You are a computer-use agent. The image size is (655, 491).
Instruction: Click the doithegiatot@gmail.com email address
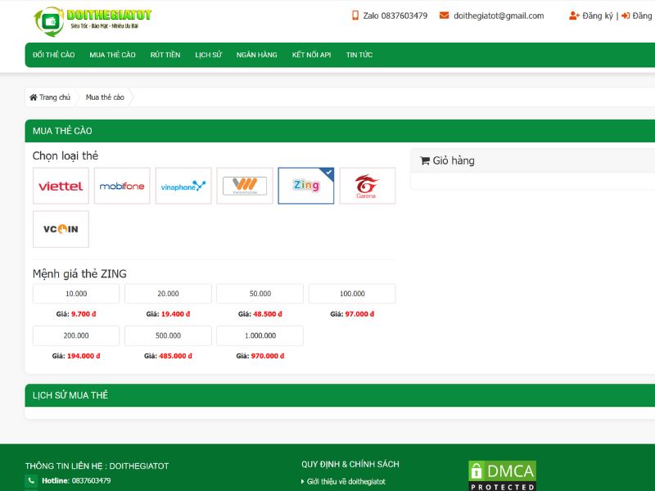click(499, 16)
